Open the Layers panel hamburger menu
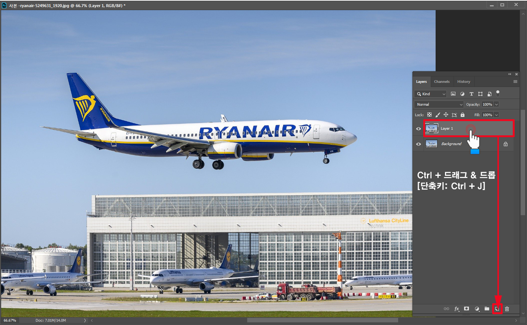This screenshot has height=325, width=527. 515,81
